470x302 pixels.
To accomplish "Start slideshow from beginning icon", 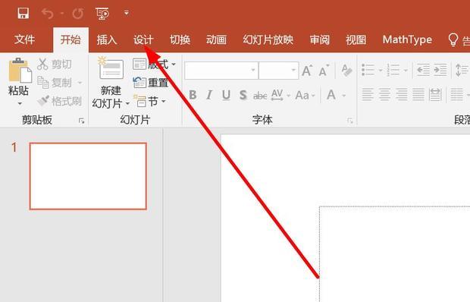I will click(x=102, y=14).
